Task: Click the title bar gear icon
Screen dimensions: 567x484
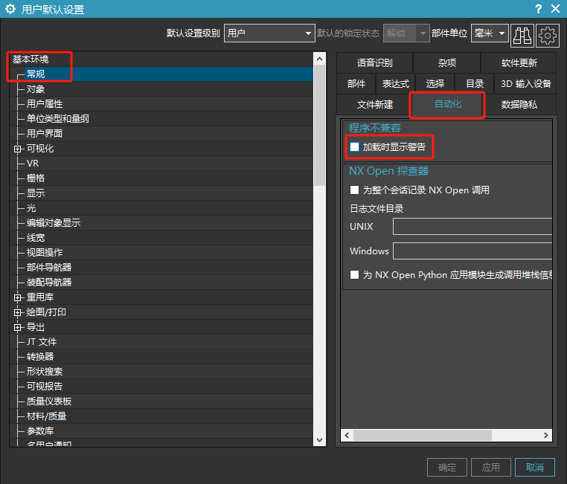Action: point(10,10)
